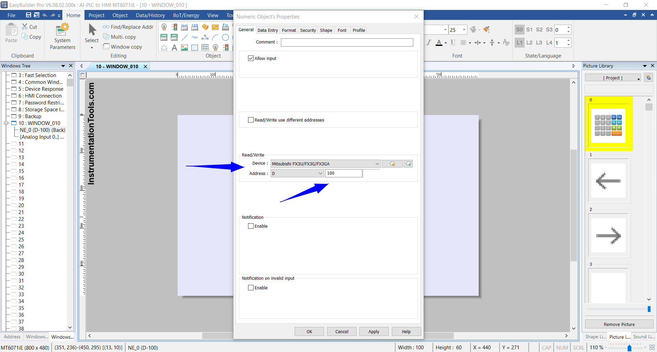The height and width of the screenshot is (352, 657).
Task: Open System Parameters settings
Action: point(62,37)
